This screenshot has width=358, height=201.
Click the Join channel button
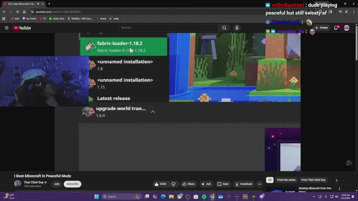tap(57, 184)
